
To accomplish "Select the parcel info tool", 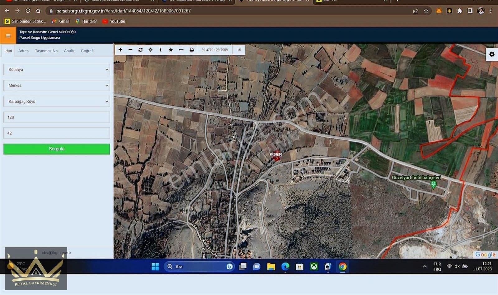I will tap(160, 50).
